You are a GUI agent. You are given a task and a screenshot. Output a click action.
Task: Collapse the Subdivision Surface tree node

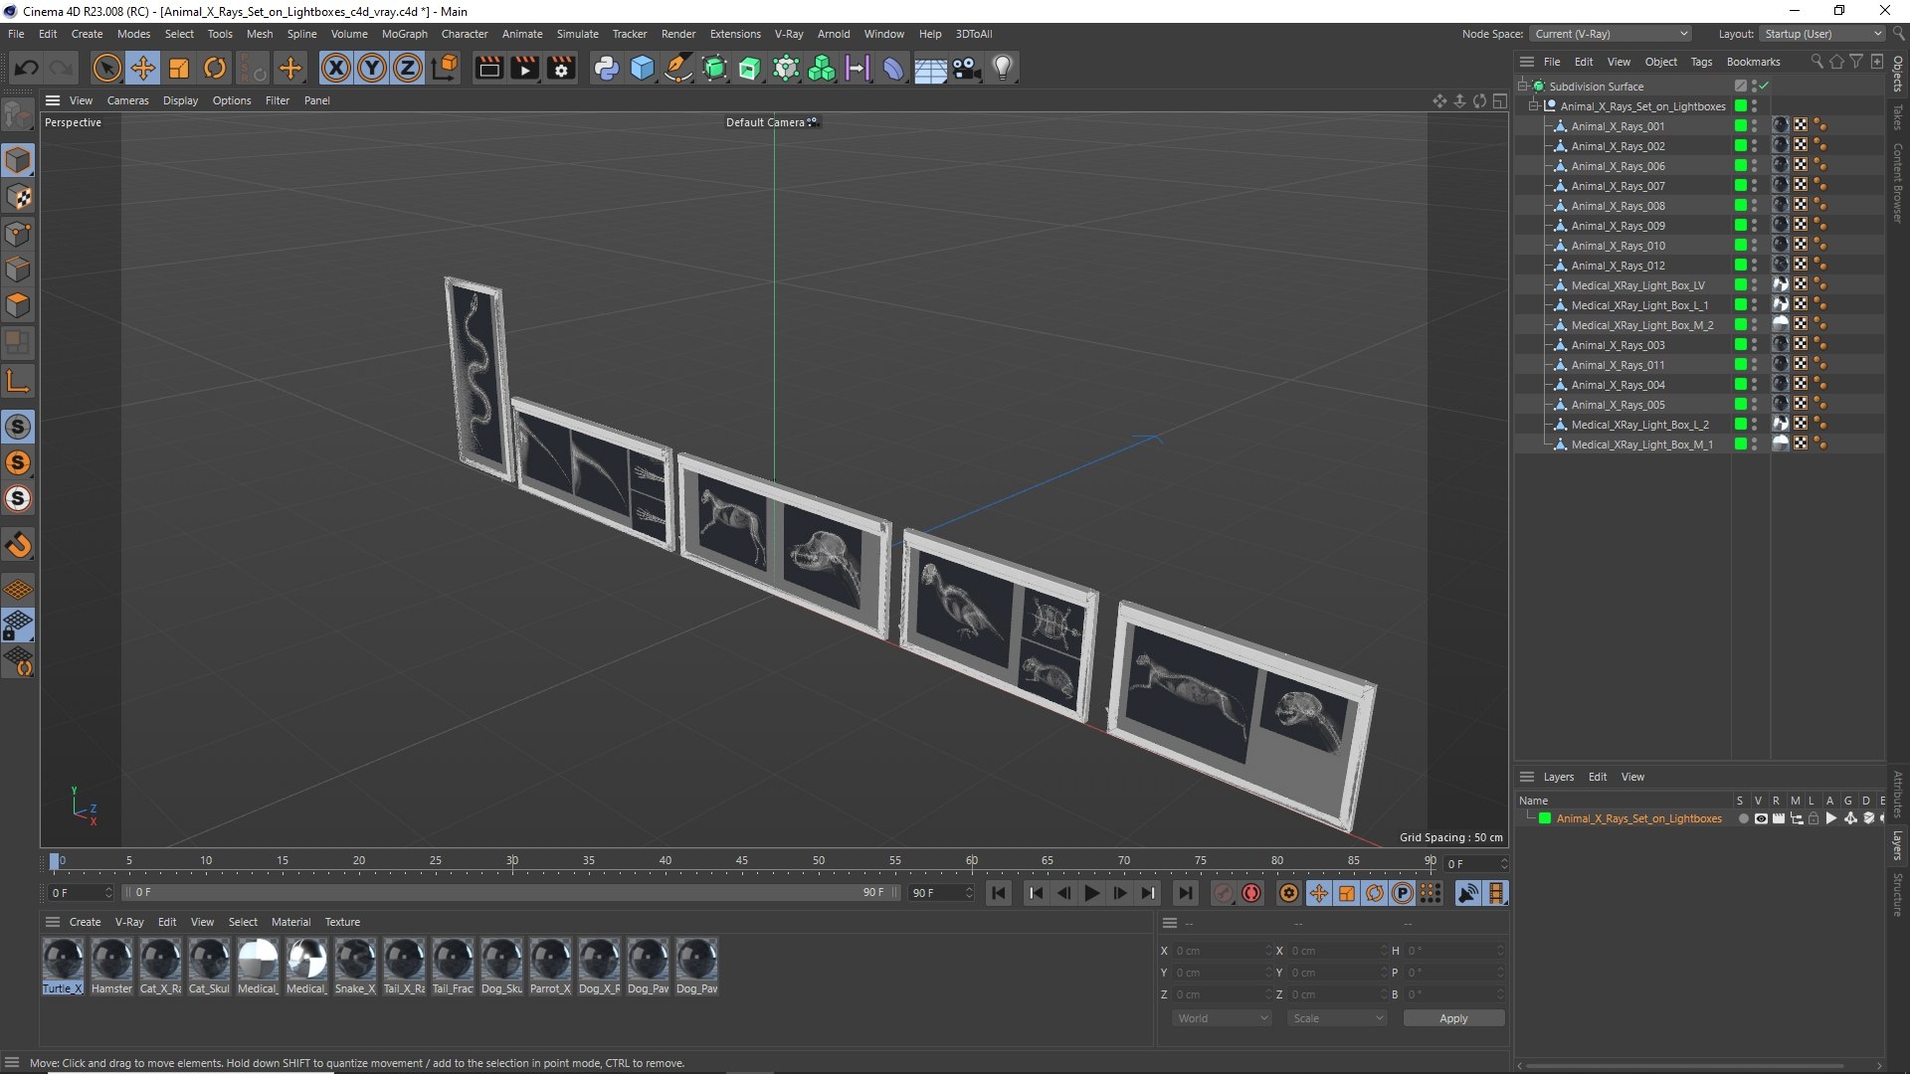click(1522, 87)
